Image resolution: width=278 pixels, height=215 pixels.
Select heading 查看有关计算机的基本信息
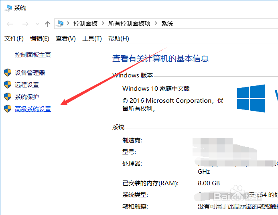(x=160, y=59)
